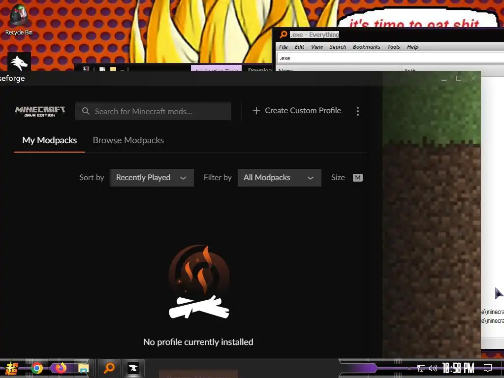Maximize the CurseForge window
The height and width of the screenshot is (378, 504).
(x=459, y=78)
